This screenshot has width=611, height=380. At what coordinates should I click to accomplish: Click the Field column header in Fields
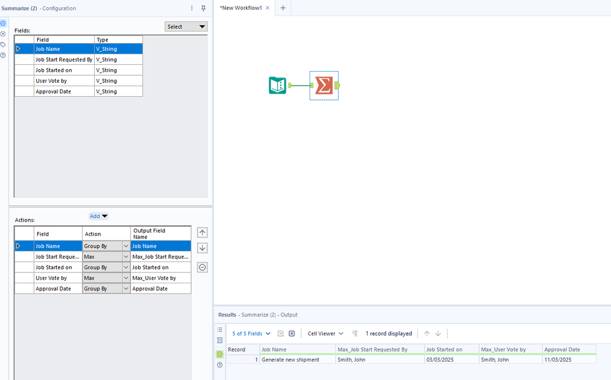[64, 40]
